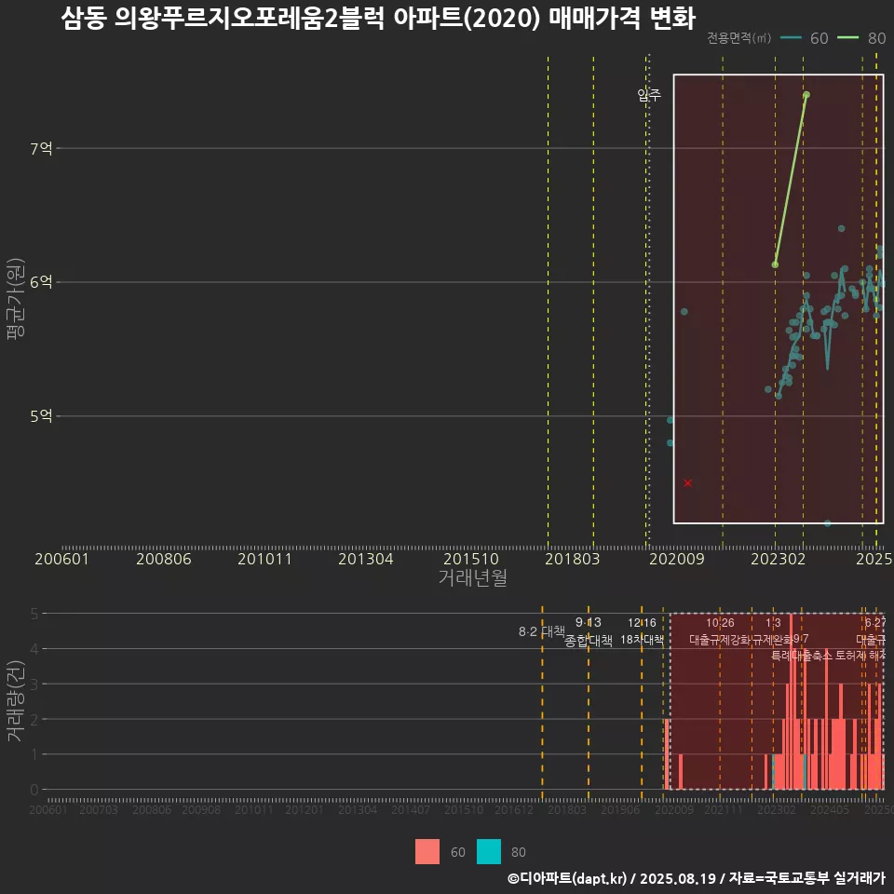Click the 201304 label on price chart axis
894x894 pixels.
pos(365,559)
